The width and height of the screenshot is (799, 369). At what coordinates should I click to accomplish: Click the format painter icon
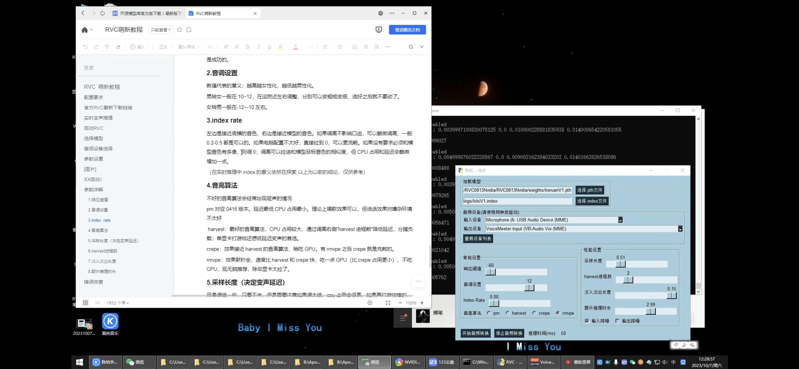107,47
